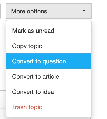The width and height of the screenshot is (107, 119).
Task: Convert this topic into a question
Action: 49,61
